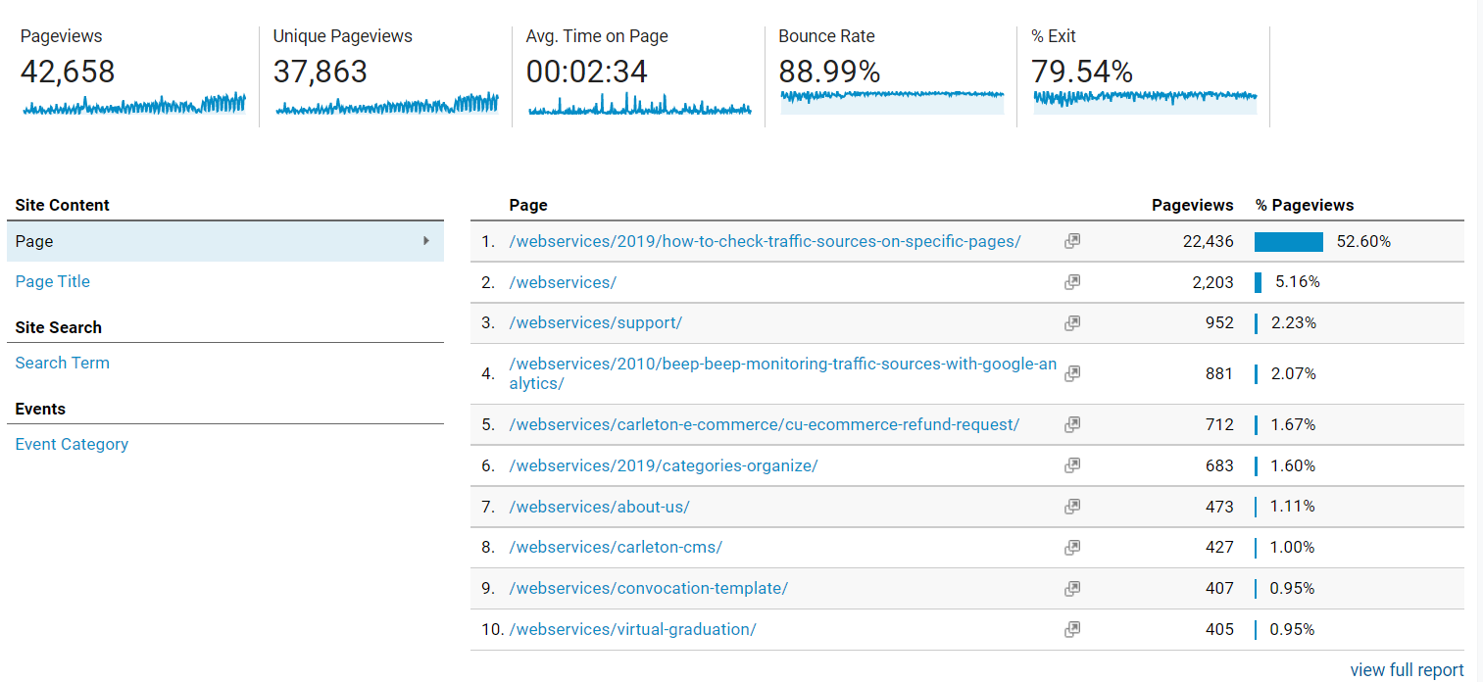This screenshot has width=1483, height=682.
Task: Open external link icon for how-to-check-traffic-sources page
Action: pyautogui.click(x=1072, y=241)
